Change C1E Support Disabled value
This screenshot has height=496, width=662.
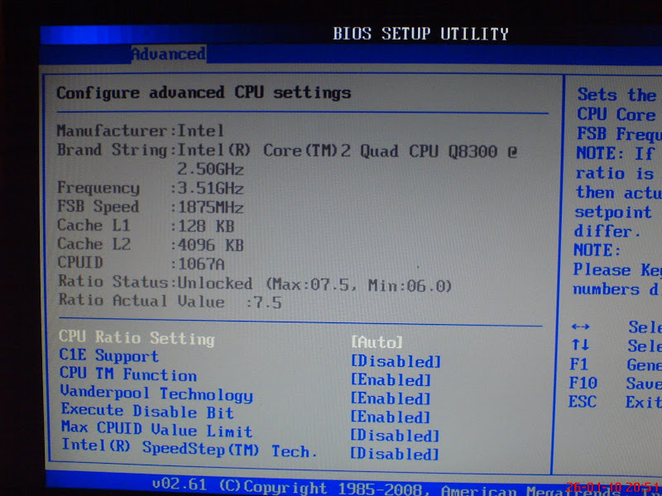click(x=396, y=361)
